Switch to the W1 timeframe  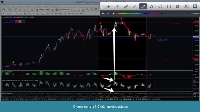tap(77, 14)
